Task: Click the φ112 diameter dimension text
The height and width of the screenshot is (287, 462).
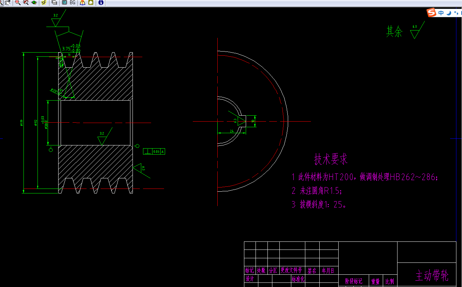Action: tap(35, 123)
